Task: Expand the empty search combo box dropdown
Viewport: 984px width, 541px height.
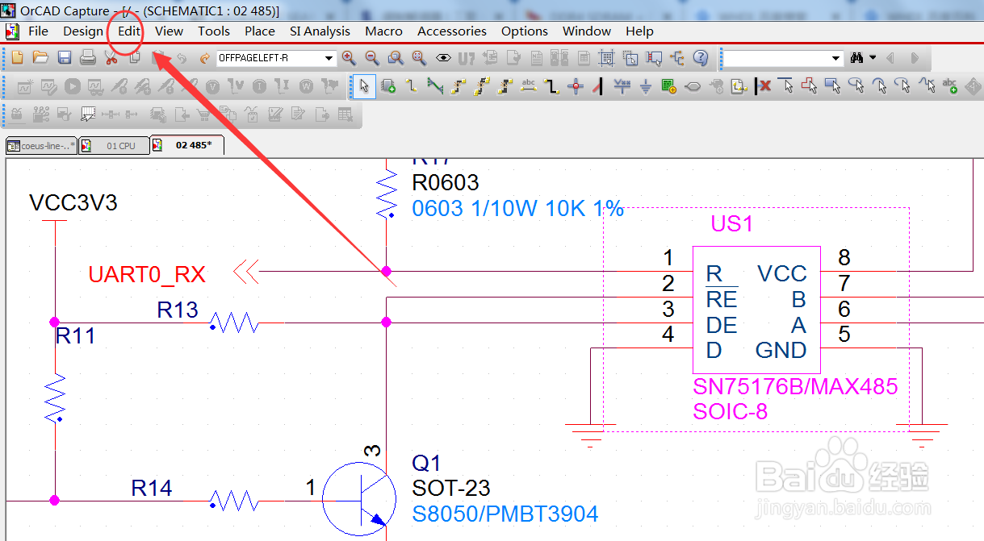Action: 836,58
